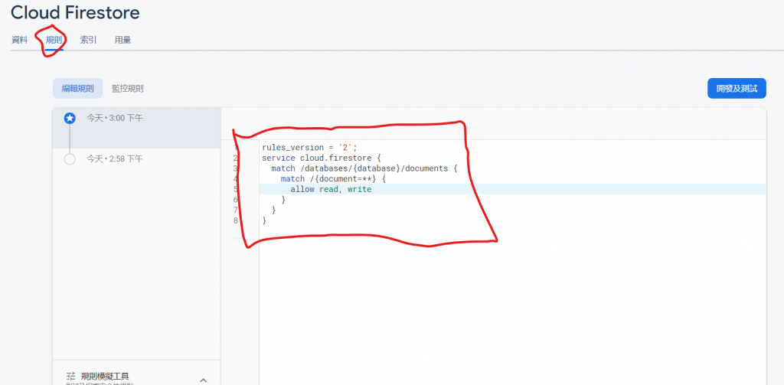Click the 今天・3:00 下午 history entry text
Image resolution: width=784 pixels, height=385 pixels.
click(x=115, y=119)
